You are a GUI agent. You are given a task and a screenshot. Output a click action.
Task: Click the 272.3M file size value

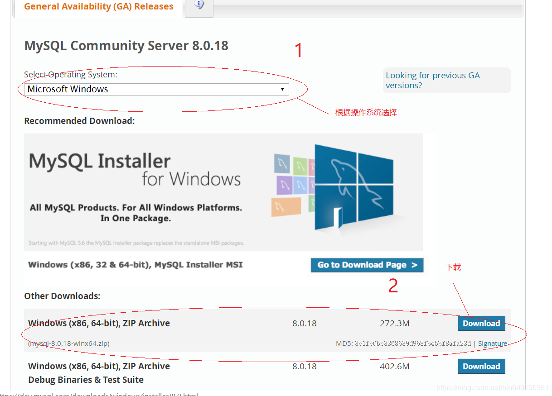click(395, 324)
